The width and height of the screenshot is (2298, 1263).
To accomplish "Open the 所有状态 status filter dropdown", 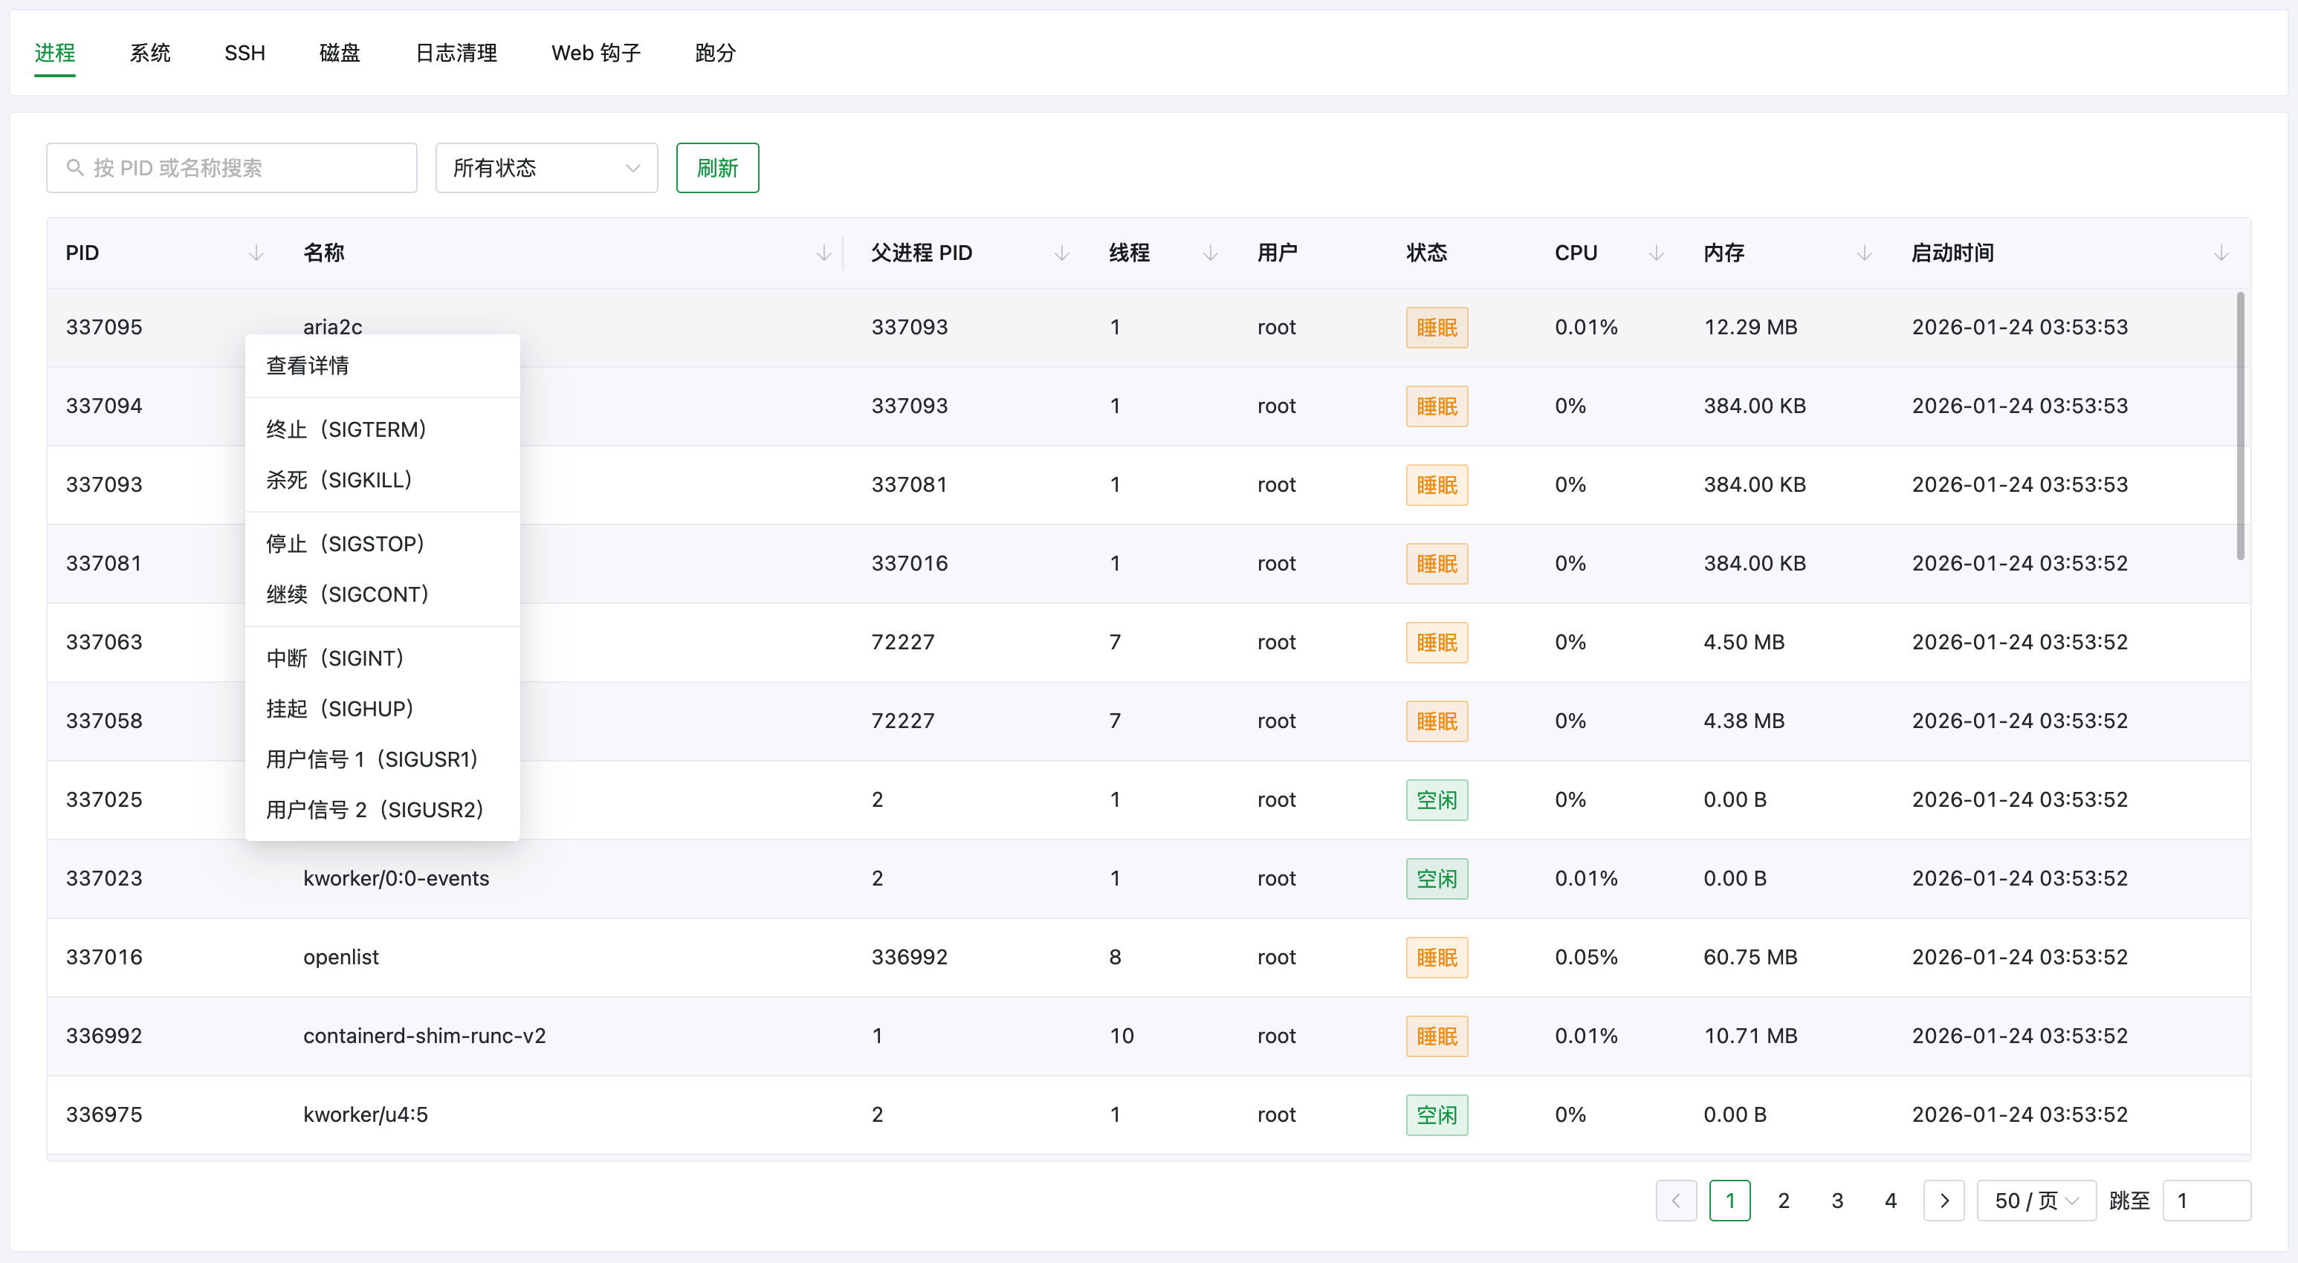I will [546, 168].
